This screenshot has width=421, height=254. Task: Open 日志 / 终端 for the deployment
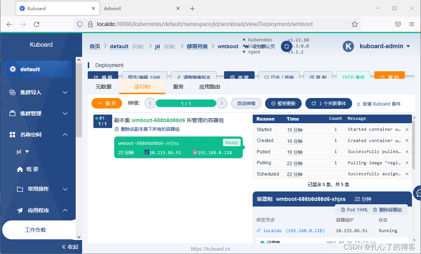279,76
